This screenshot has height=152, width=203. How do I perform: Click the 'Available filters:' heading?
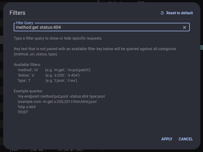(x=27, y=65)
